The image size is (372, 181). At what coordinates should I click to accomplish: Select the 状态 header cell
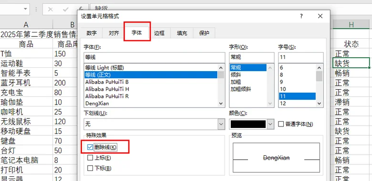351,44
